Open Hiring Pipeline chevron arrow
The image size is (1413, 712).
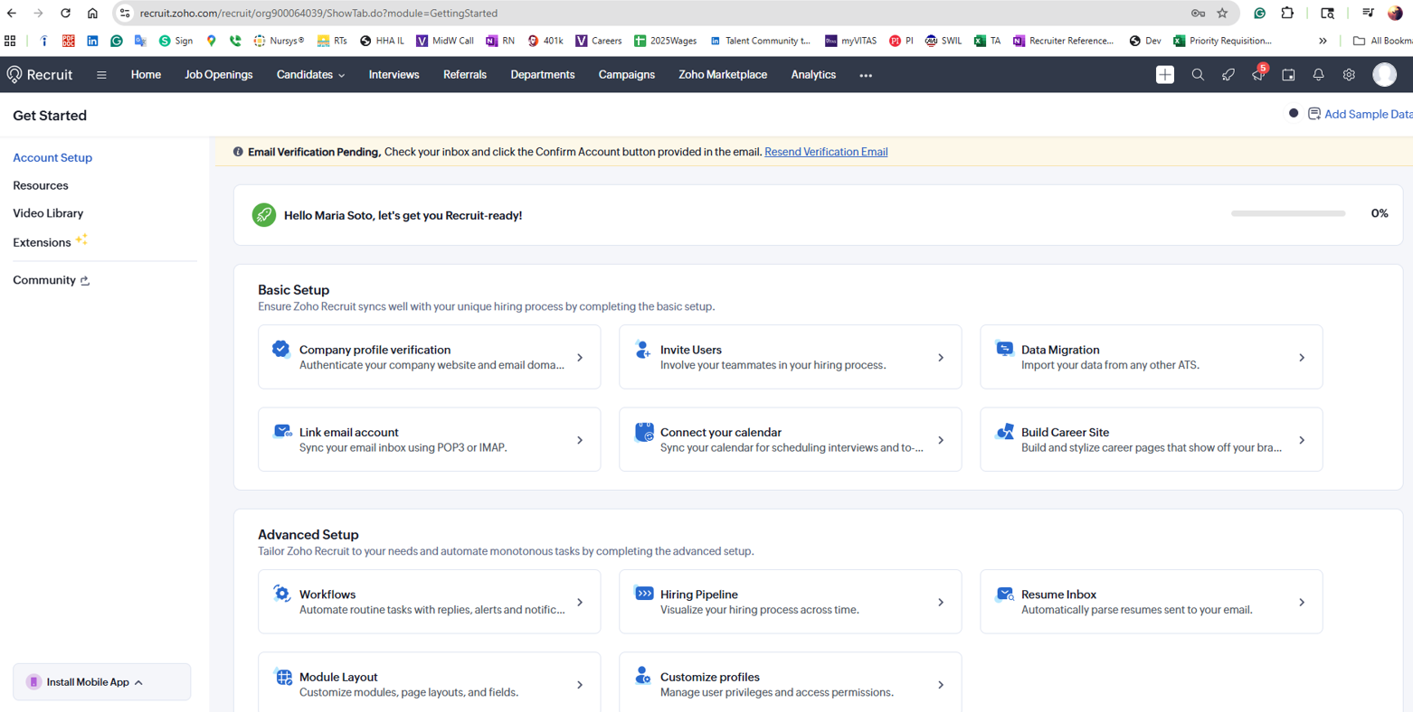[x=941, y=603]
